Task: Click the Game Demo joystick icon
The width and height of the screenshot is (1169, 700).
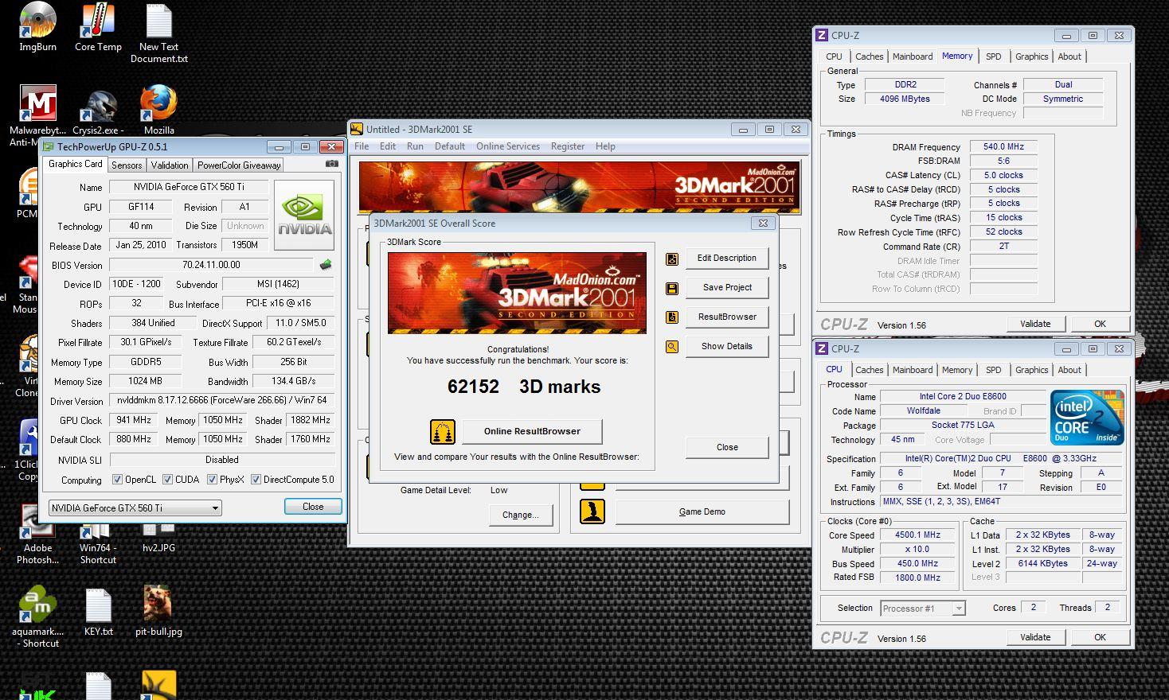Action: click(592, 511)
